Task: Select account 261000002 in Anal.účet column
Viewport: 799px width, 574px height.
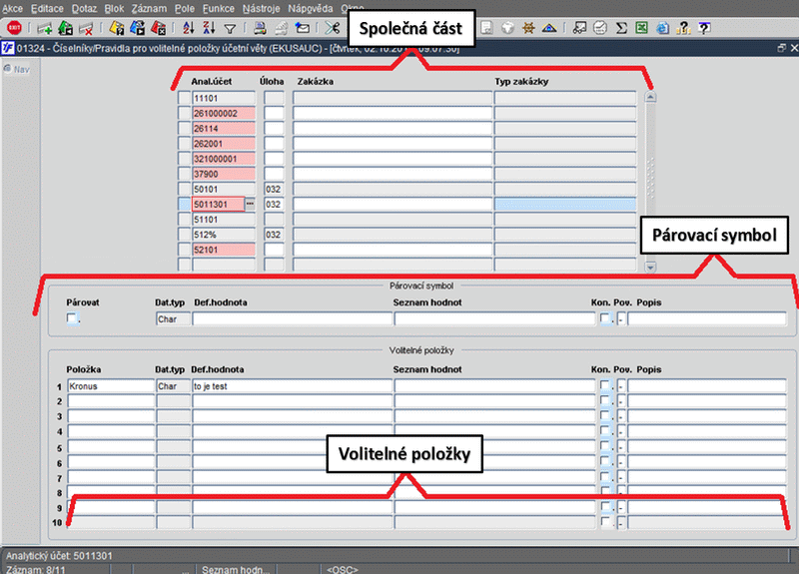Action: tap(224, 113)
